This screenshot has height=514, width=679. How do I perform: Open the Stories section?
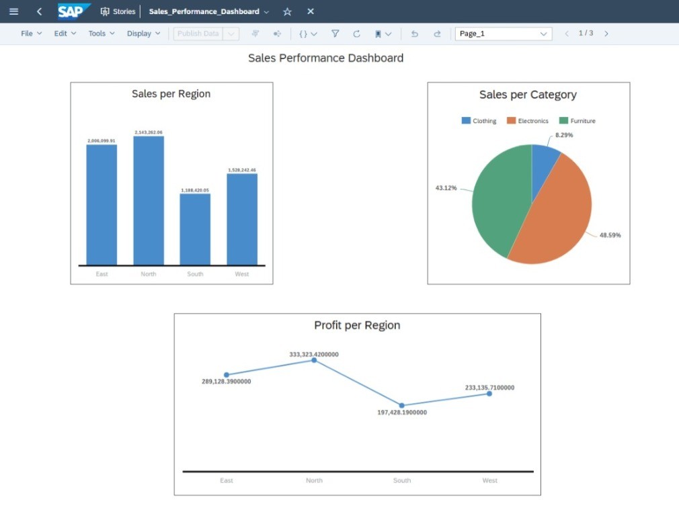coord(118,11)
